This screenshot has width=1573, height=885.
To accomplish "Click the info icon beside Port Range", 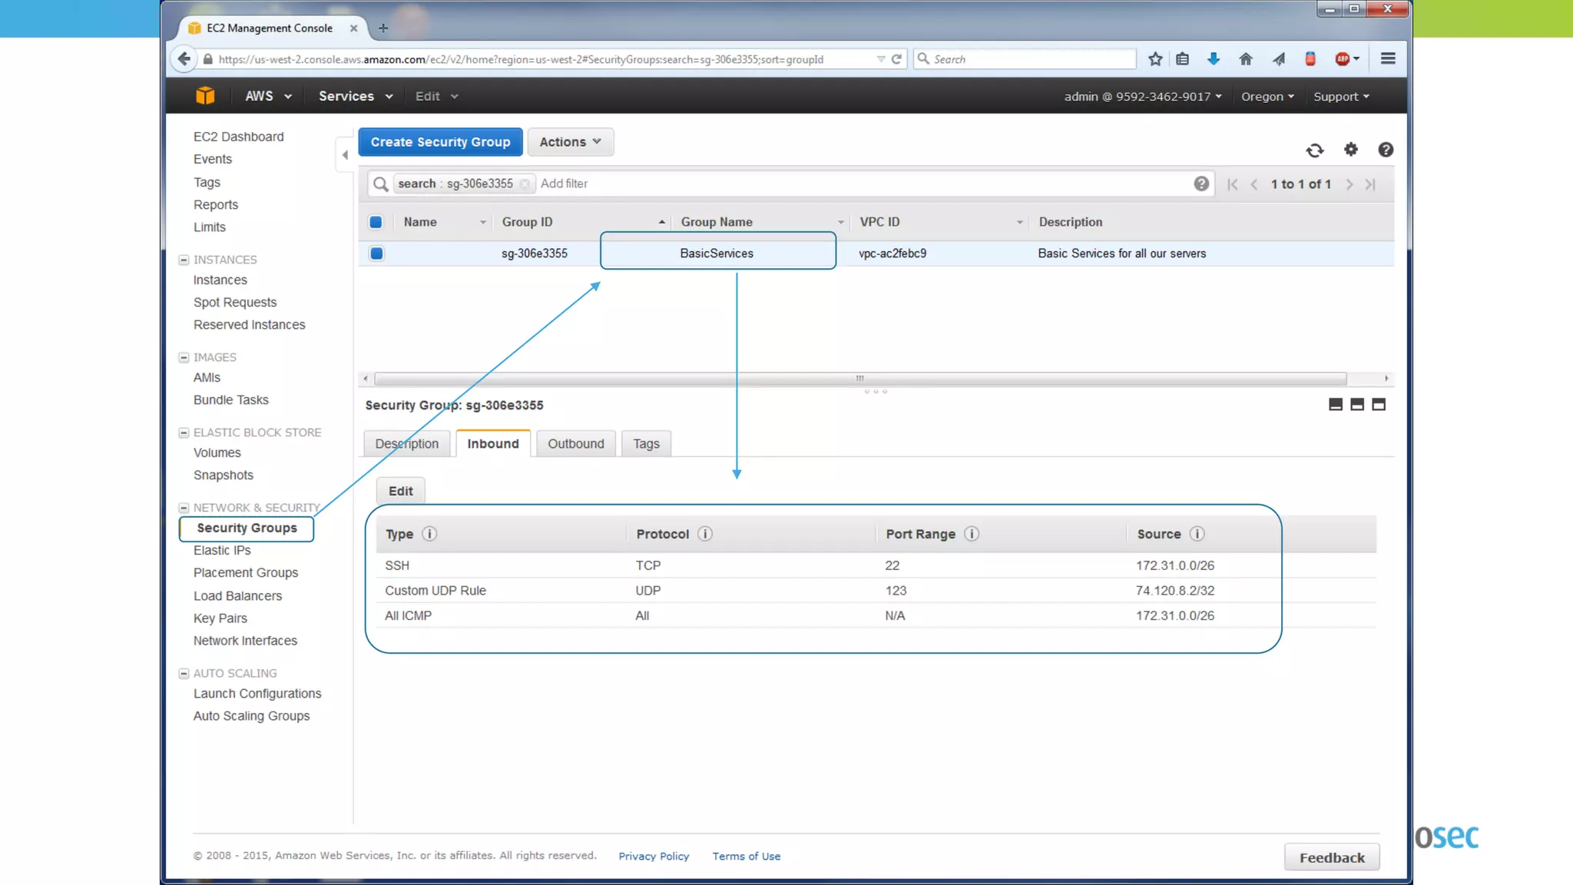I will [972, 534].
